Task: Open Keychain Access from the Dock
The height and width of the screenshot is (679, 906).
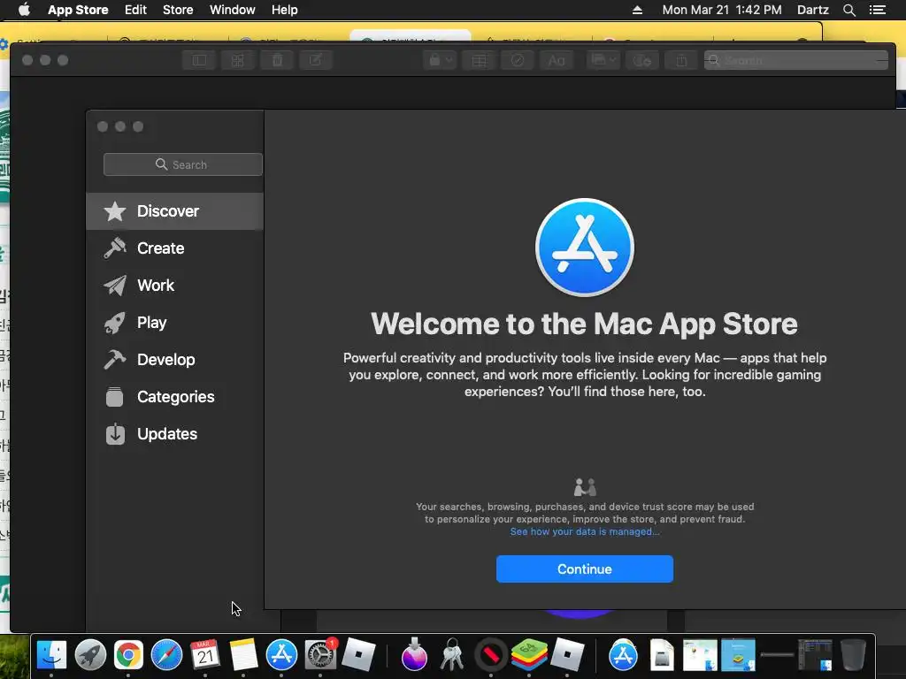Action: click(x=452, y=655)
